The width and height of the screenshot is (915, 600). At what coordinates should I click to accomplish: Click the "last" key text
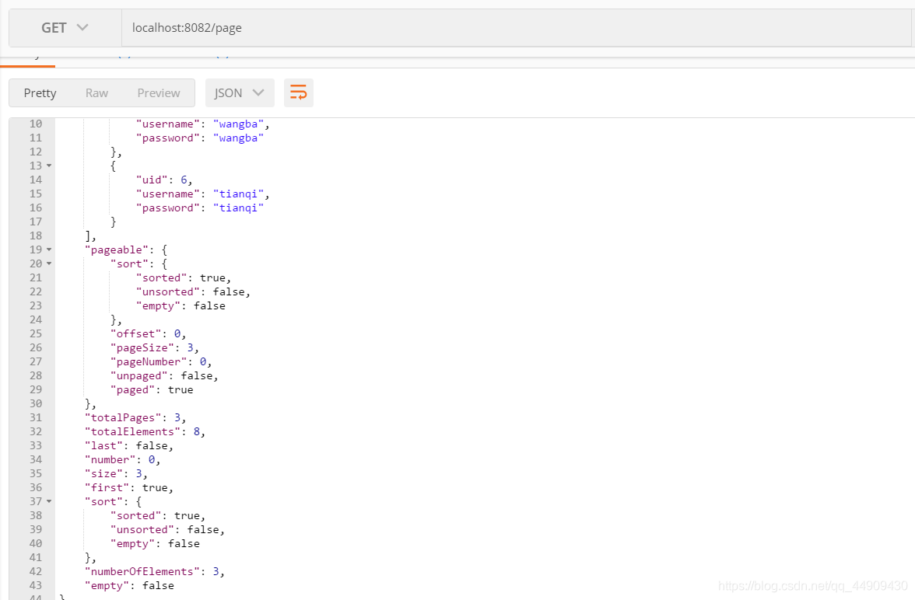tap(103, 445)
